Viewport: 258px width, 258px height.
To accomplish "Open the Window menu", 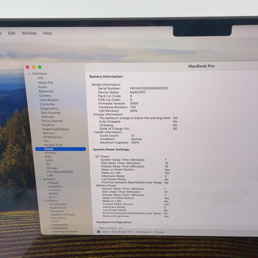I will pos(29,33).
